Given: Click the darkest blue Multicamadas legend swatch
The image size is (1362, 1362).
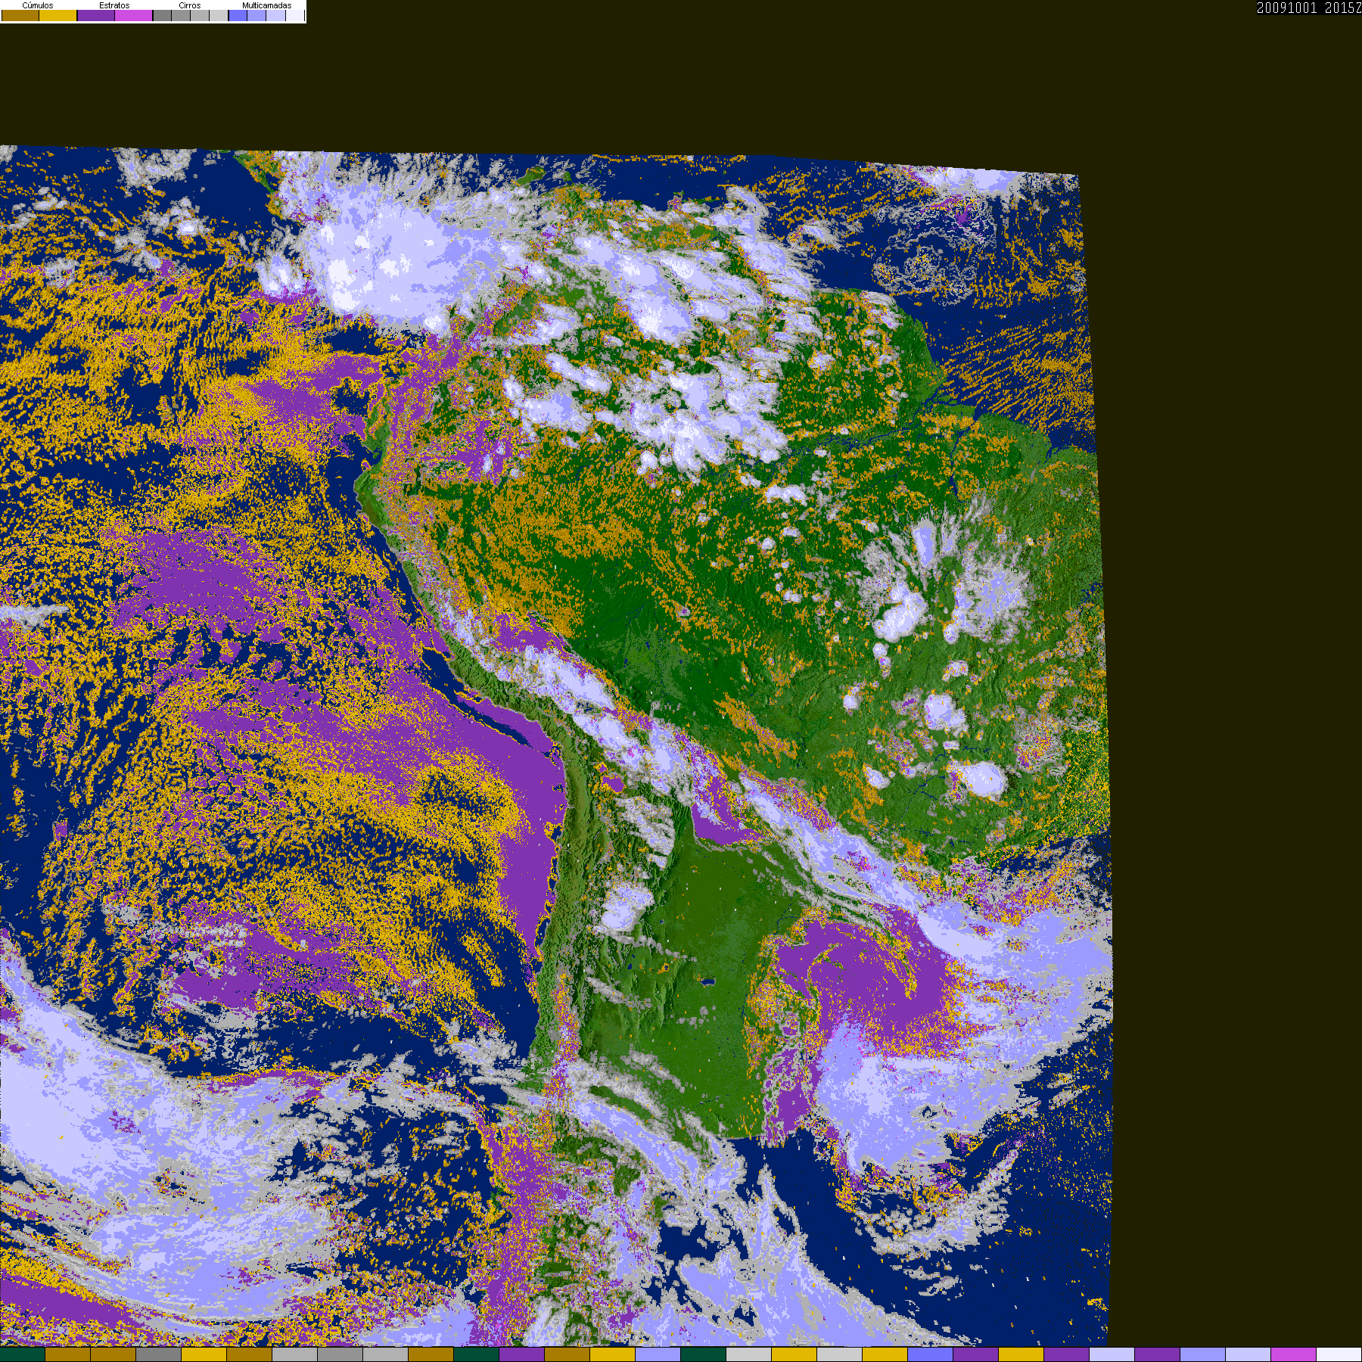Looking at the screenshot, I should [238, 15].
